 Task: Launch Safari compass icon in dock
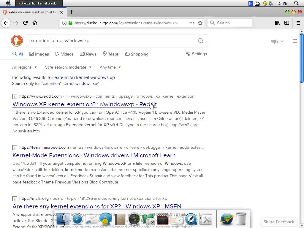click(x=77, y=219)
